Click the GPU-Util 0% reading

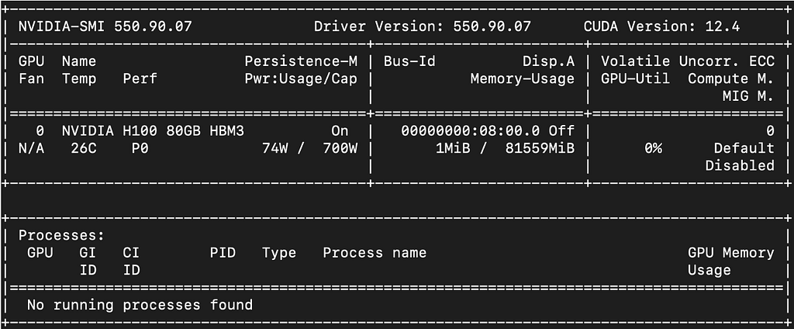[x=653, y=148]
